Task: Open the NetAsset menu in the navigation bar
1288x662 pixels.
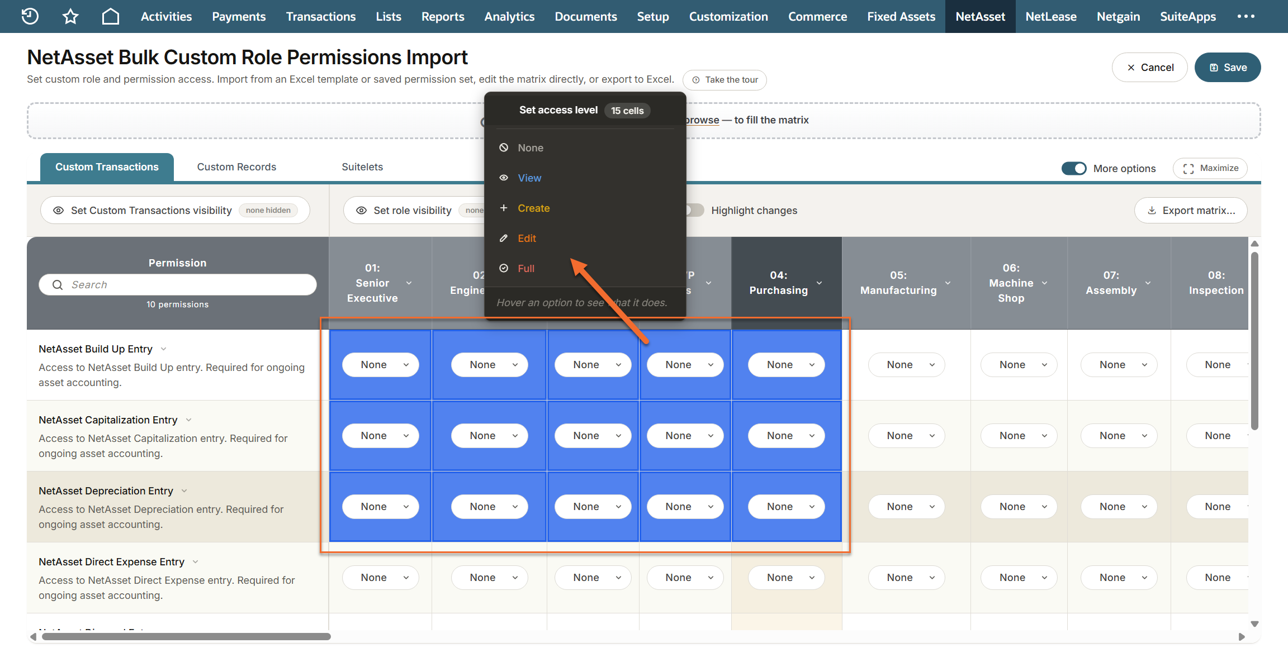Action: (980, 16)
